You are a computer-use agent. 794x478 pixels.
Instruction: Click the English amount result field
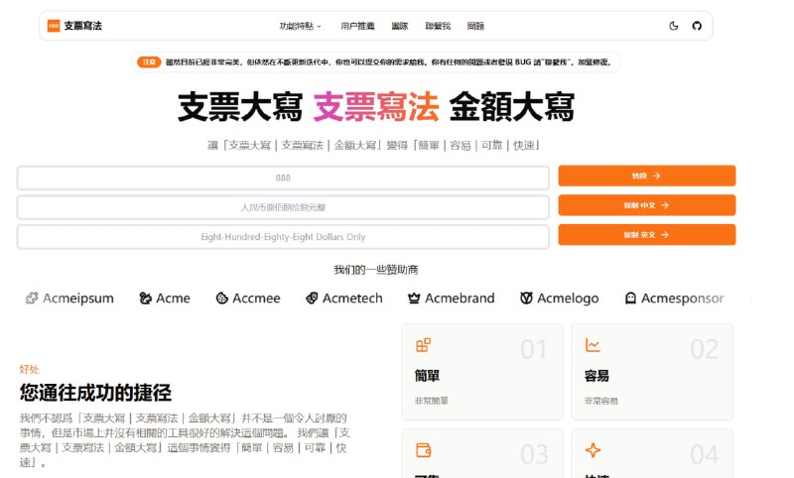pos(283,237)
